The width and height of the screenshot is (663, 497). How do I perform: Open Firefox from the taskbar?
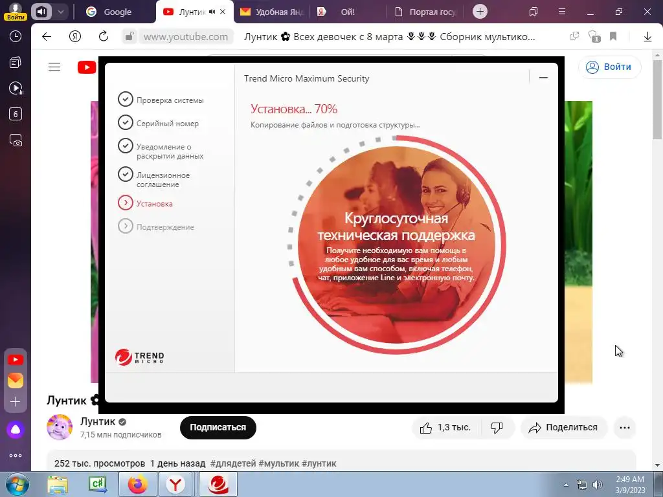click(x=138, y=485)
